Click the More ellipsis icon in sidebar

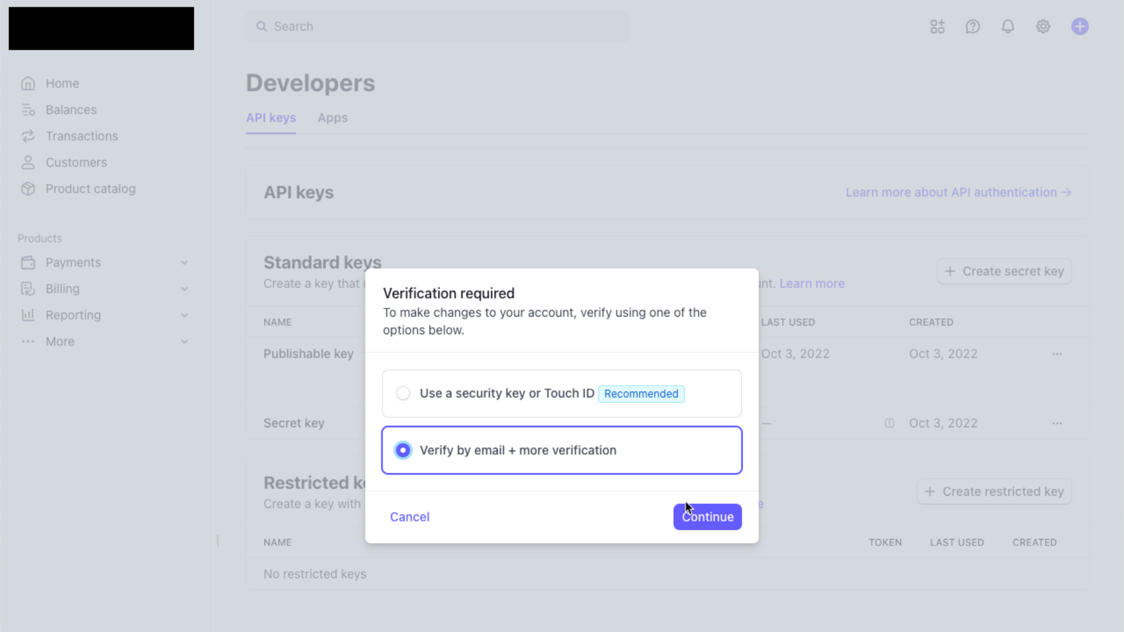tap(28, 341)
